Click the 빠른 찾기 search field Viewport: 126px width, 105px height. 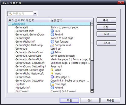click(23, 13)
